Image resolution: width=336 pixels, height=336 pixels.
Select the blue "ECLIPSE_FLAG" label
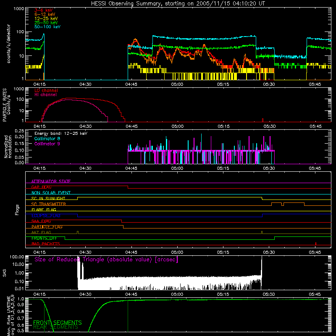(x=46, y=215)
